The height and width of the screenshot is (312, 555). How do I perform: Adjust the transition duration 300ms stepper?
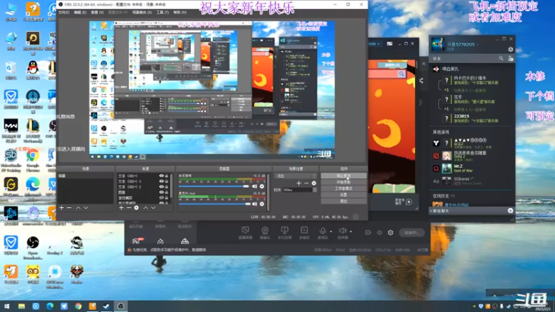click(x=315, y=190)
